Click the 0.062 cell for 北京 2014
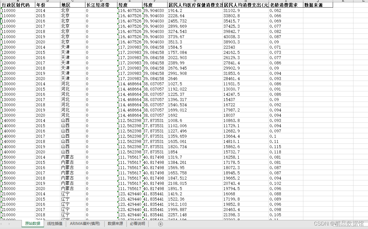Image resolution: width=368 pixels, height=229 pixels. pyautogui.click(x=286, y=10)
